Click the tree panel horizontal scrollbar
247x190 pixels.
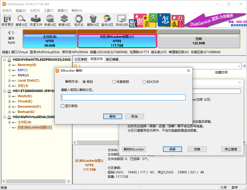[36, 181]
